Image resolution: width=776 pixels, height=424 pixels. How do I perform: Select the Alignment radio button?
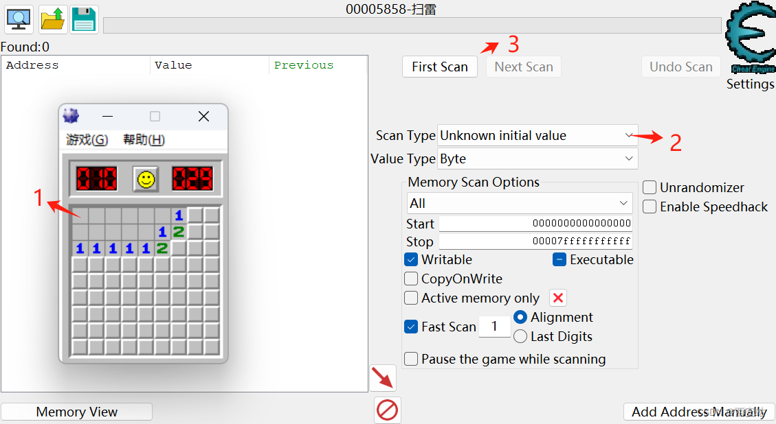[x=520, y=317]
